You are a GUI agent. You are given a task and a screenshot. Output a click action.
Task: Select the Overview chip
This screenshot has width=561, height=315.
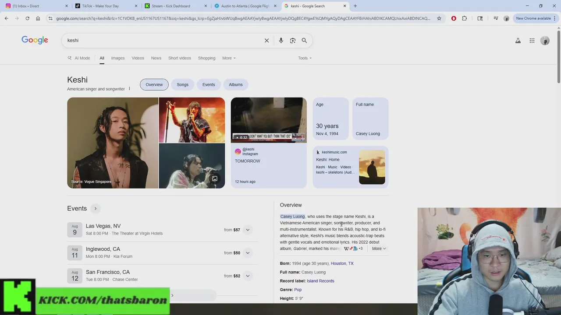(x=154, y=84)
